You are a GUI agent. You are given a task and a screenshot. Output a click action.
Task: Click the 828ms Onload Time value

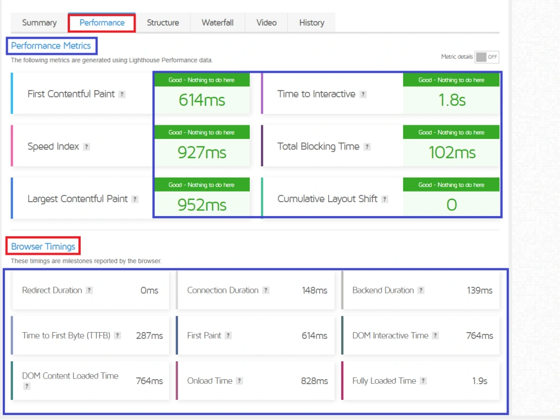point(314,381)
